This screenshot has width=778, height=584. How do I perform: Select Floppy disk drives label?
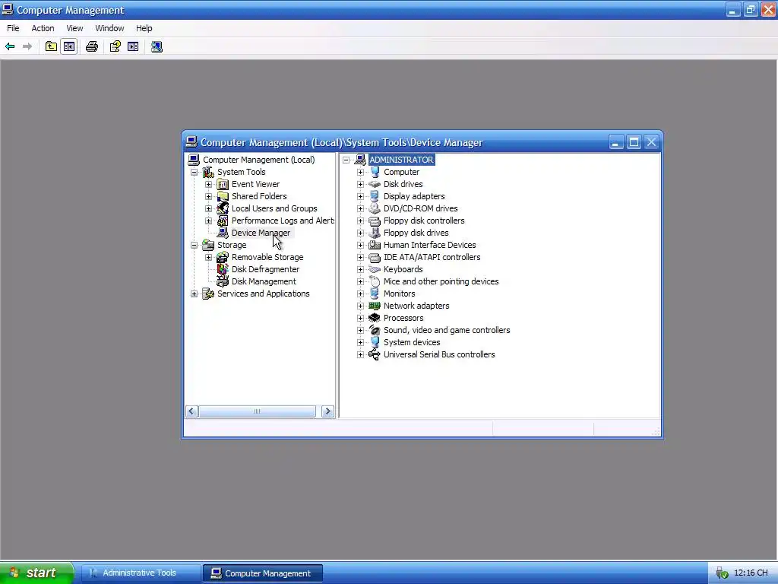tap(416, 233)
